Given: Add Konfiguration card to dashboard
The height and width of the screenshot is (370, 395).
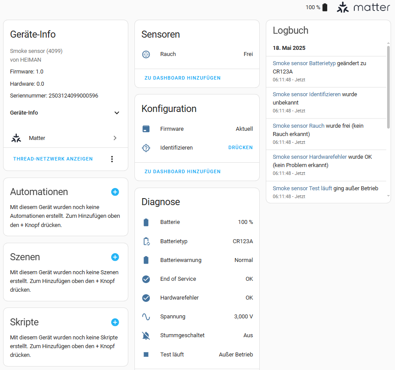Looking at the screenshot, I should coord(183,171).
